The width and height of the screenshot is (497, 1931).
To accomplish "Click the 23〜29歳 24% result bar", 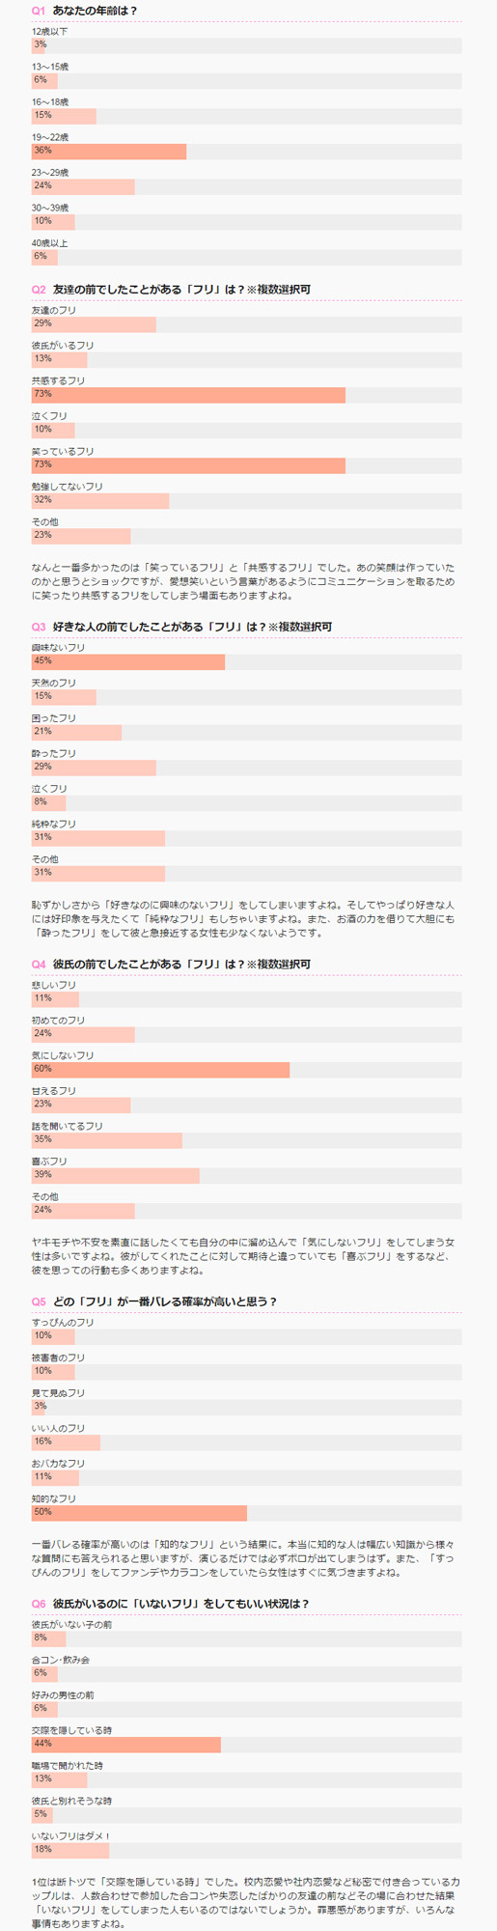I will tap(246, 186).
